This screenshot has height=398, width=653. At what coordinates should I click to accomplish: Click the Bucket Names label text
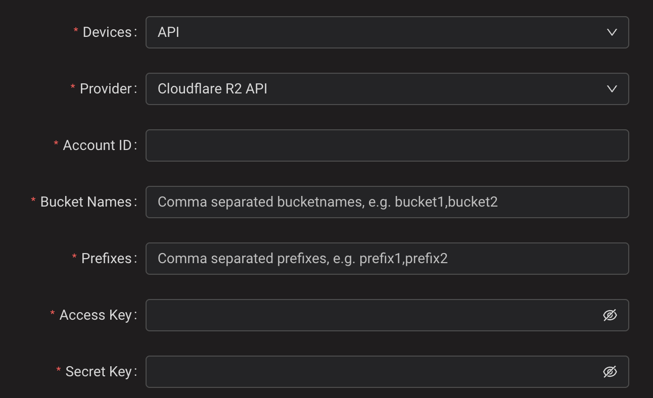coord(86,202)
